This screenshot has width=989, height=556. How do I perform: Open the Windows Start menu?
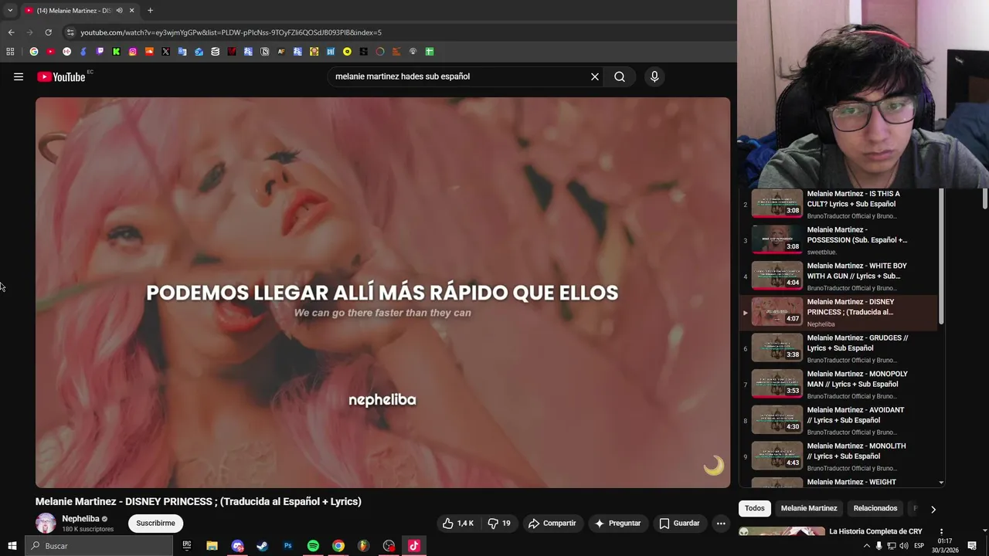(12, 546)
